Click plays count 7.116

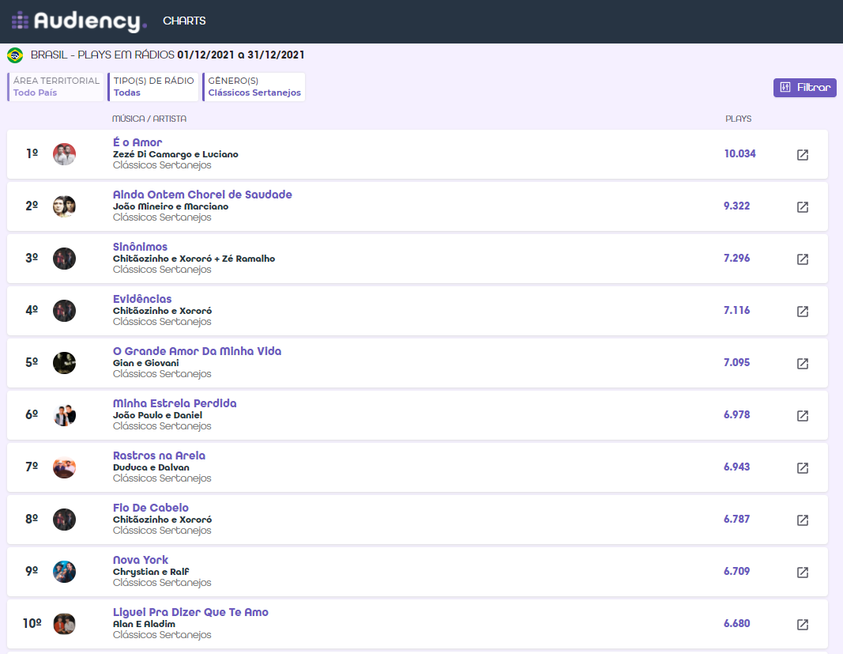[x=736, y=311]
